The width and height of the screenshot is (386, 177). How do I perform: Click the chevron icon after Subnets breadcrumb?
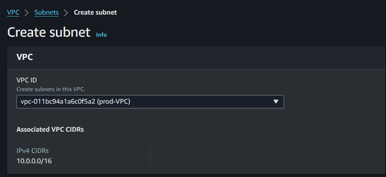click(66, 13)
